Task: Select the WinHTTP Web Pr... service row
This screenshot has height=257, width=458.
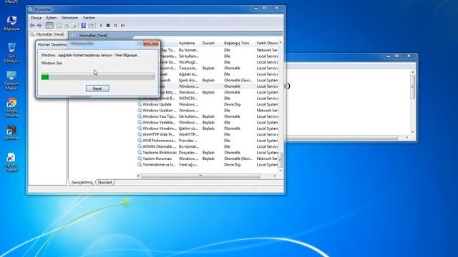Action: [208, 135]
